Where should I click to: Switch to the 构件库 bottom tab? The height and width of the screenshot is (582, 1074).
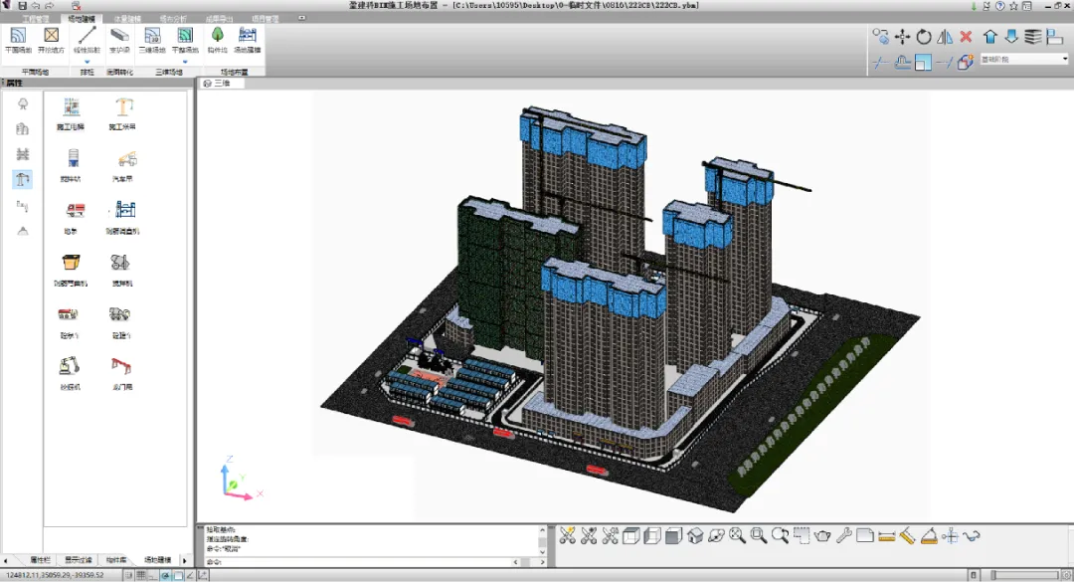[116, 561]
